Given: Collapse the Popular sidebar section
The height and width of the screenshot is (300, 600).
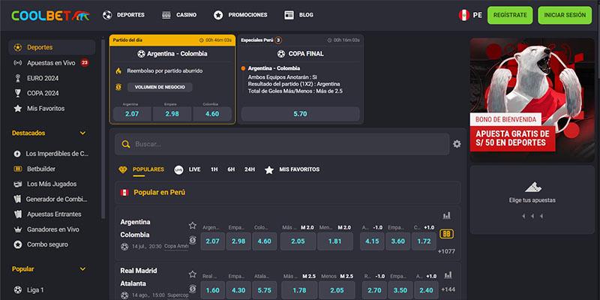Looking at the screenshot, I should (82, 269).
